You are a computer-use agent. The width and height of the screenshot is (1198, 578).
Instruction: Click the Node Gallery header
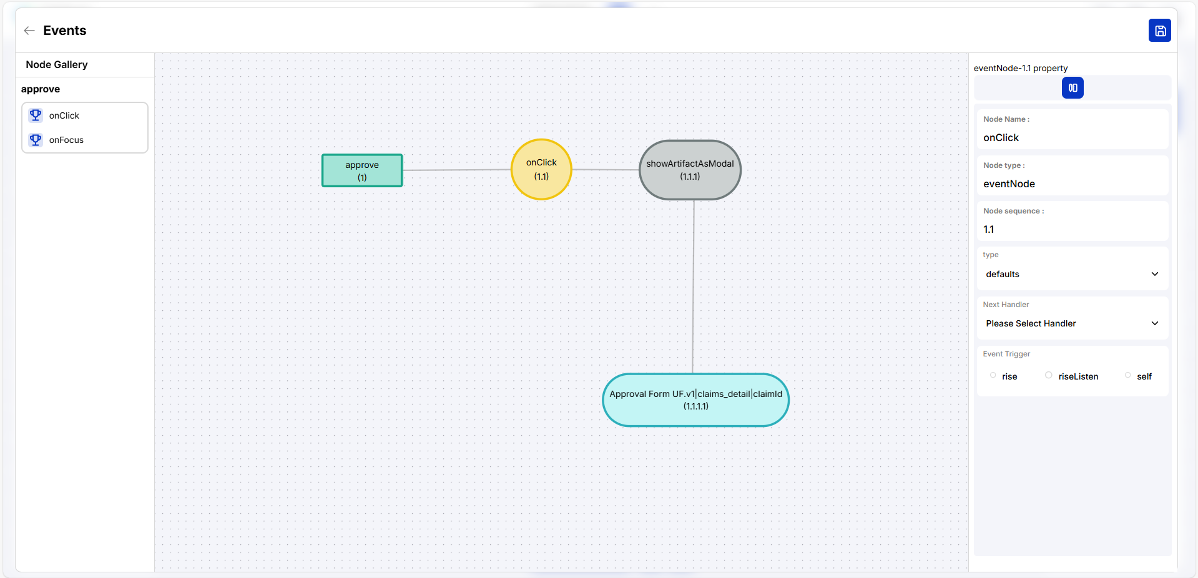[x=57, y=65]
